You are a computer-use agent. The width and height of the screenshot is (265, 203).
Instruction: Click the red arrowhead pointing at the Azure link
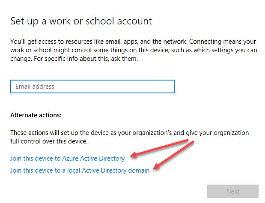click(133, 156)
